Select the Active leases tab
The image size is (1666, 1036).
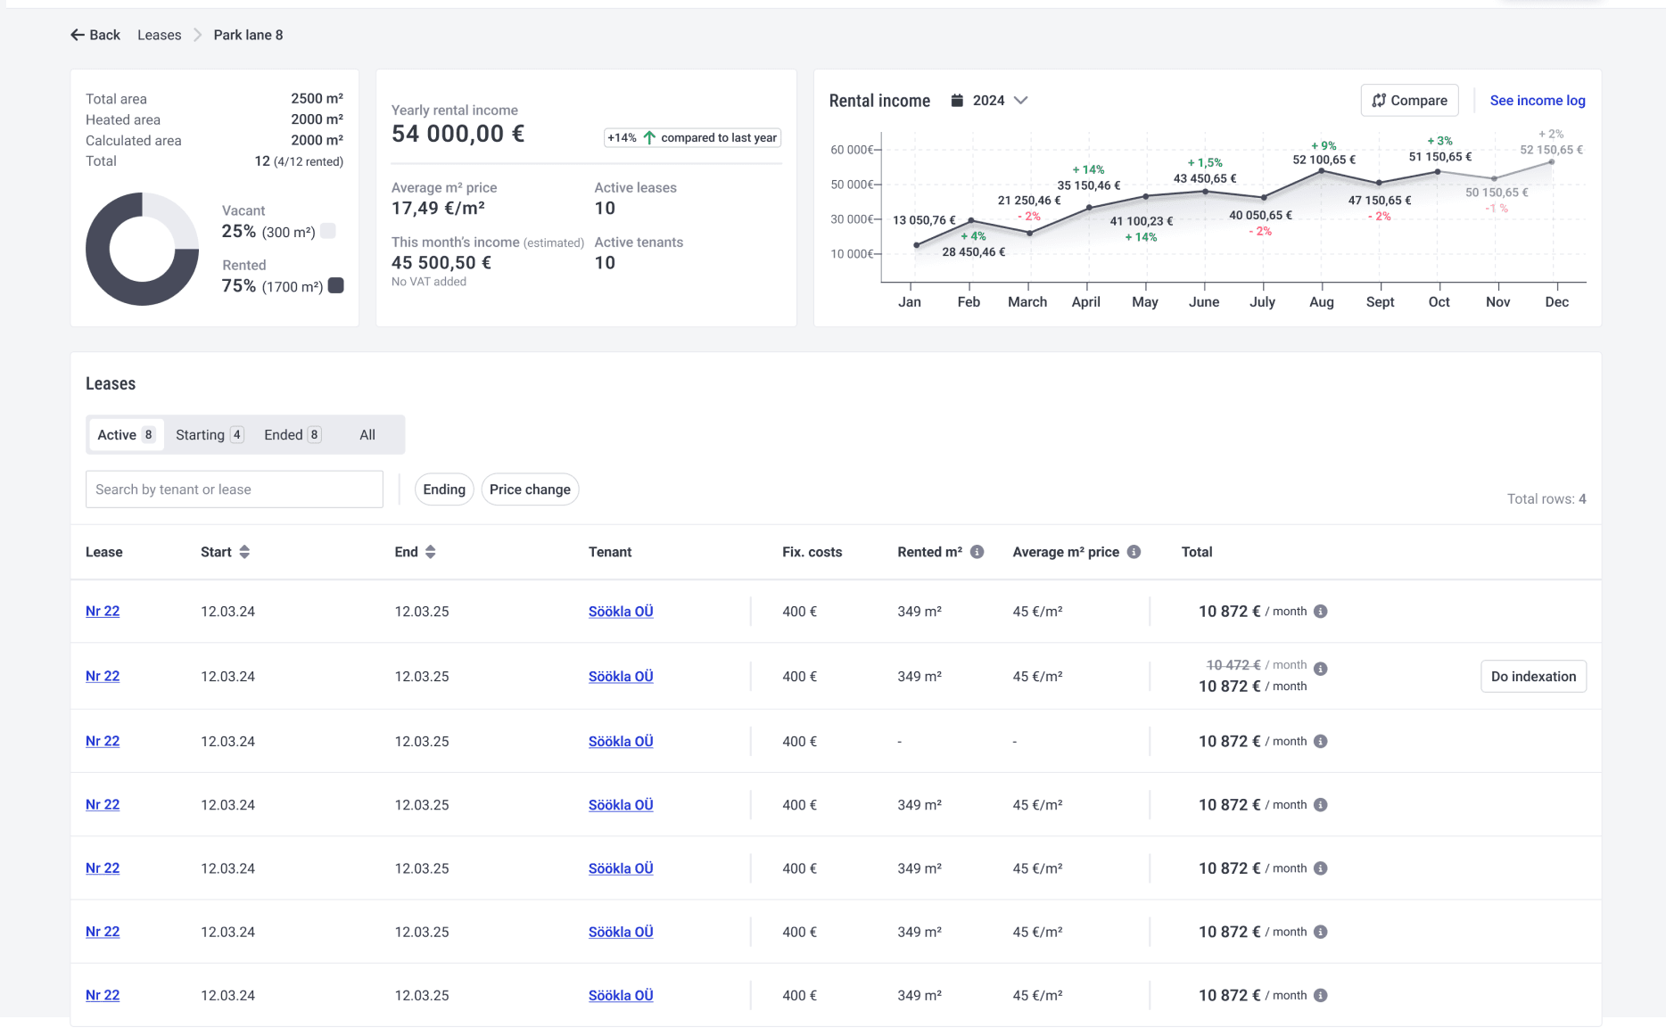click(126, 434)
